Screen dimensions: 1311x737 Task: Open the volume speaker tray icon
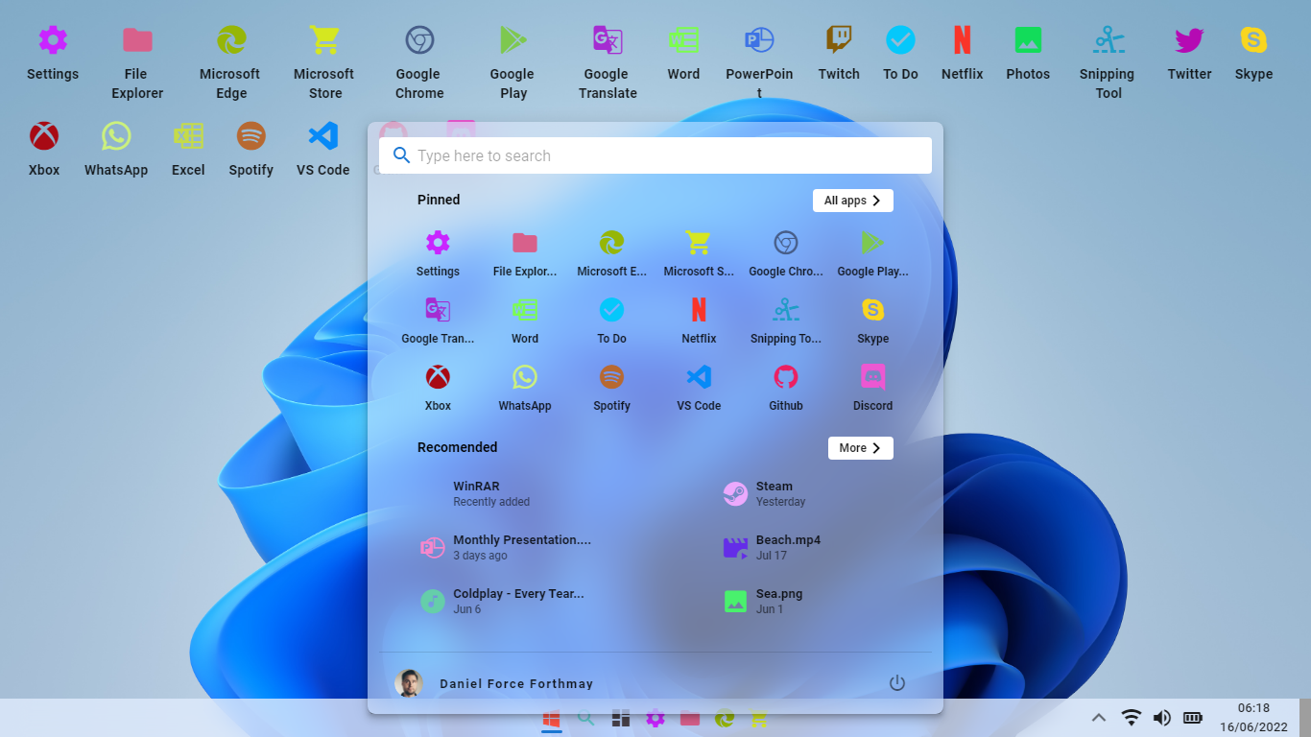point(1162,718)
